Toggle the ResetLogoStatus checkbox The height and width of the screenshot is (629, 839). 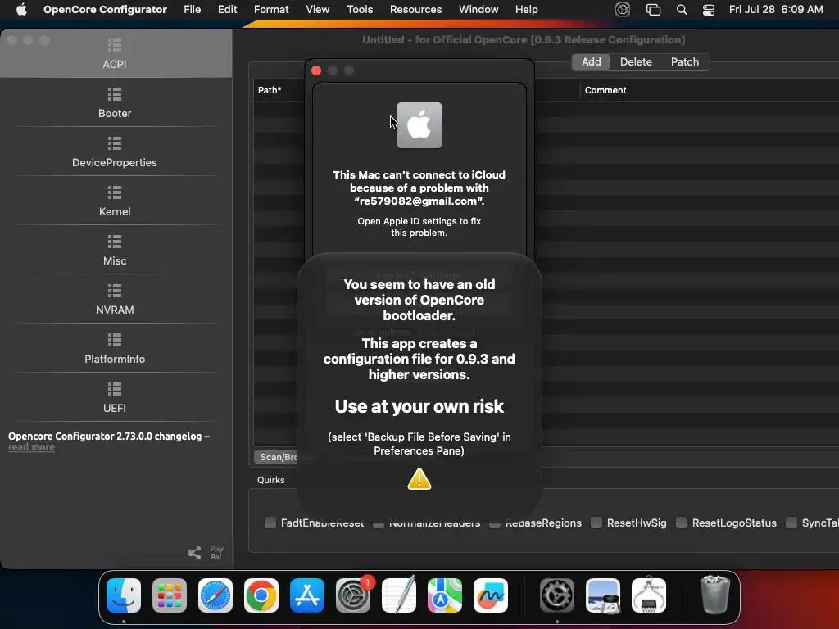tap(681, 523)
